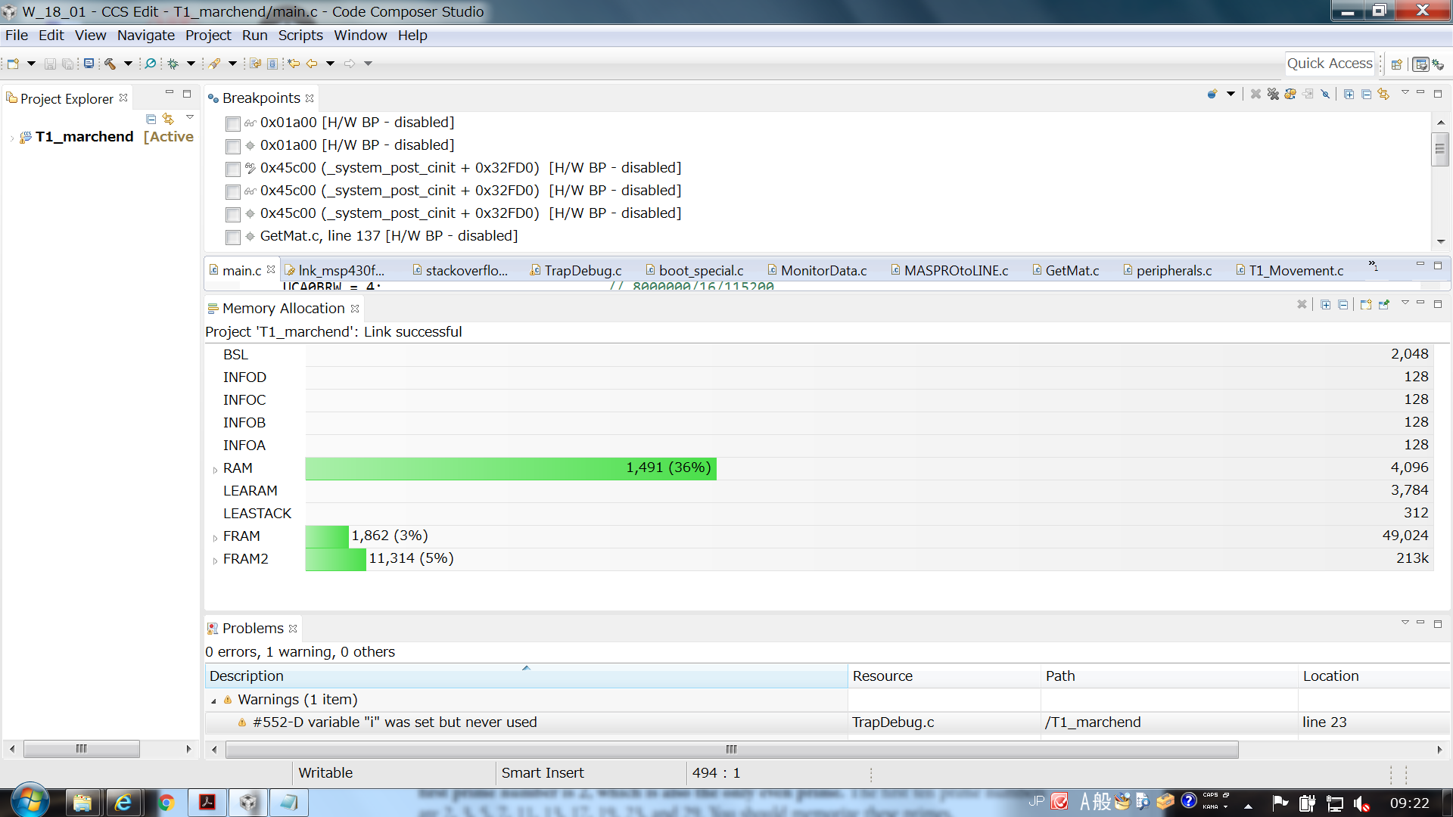This screenshot has height=817, width=1453.
Task: Enable the 0x45c00 _system_post_cinit breakpoint
Action: [232, 169]
